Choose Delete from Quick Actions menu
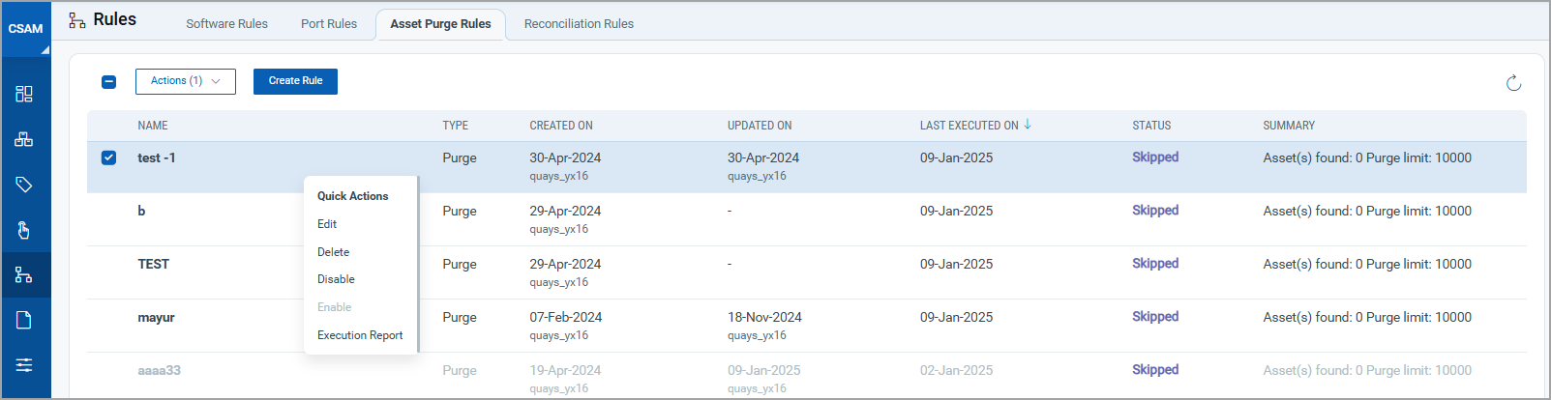This screenshot has width=1551, height=400. point(334,252)
